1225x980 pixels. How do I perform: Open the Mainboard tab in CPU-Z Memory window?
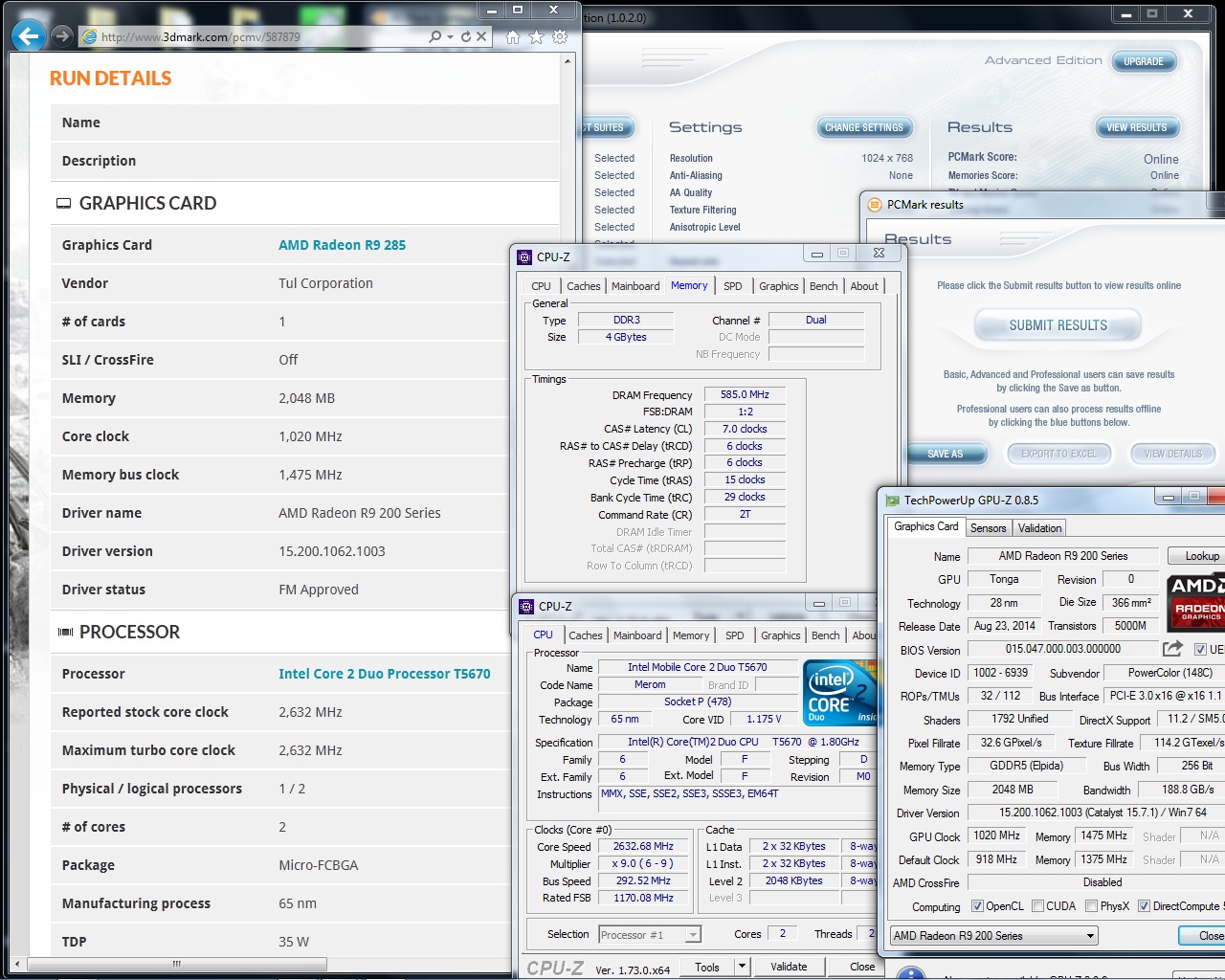pyautogui.click(x=635, y=286)
